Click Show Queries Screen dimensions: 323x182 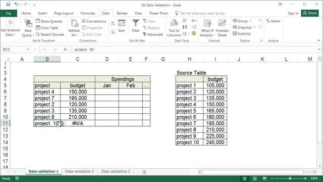coord(49,21)
